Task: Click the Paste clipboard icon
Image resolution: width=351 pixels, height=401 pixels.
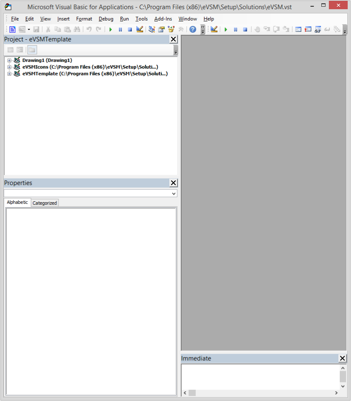Action: 67,29
